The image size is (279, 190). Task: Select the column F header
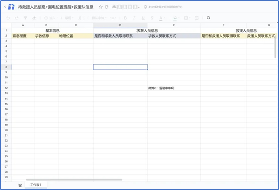tap(223, 25)
